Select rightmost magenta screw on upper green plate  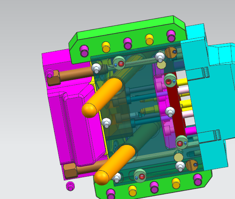coord(171,36)
